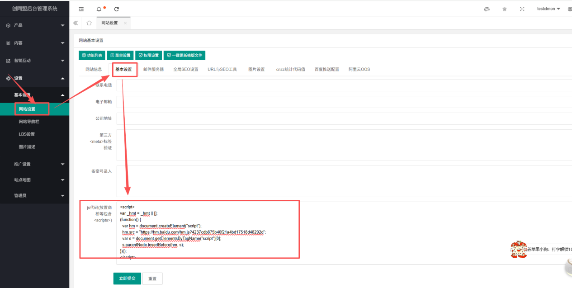
Task: Toggle fullscreen with the expand icon
Action: (522, 9)
